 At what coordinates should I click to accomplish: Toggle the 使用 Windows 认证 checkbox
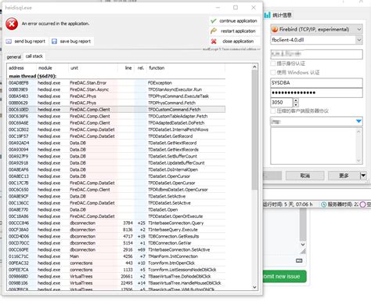click(273, 72)
